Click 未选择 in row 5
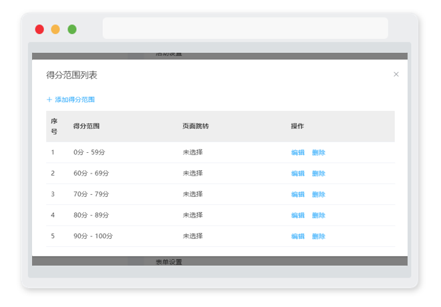Screen dimensions: 441x307 point(192,236)
